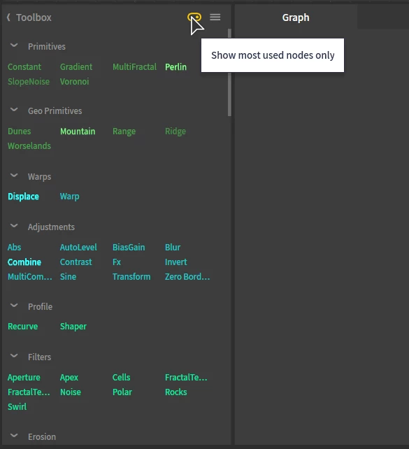Image resolution: width=409 pixels, height=449 pixels.
Task: Select the Zero Bord... adjustment node
Action: click(187, 277)
